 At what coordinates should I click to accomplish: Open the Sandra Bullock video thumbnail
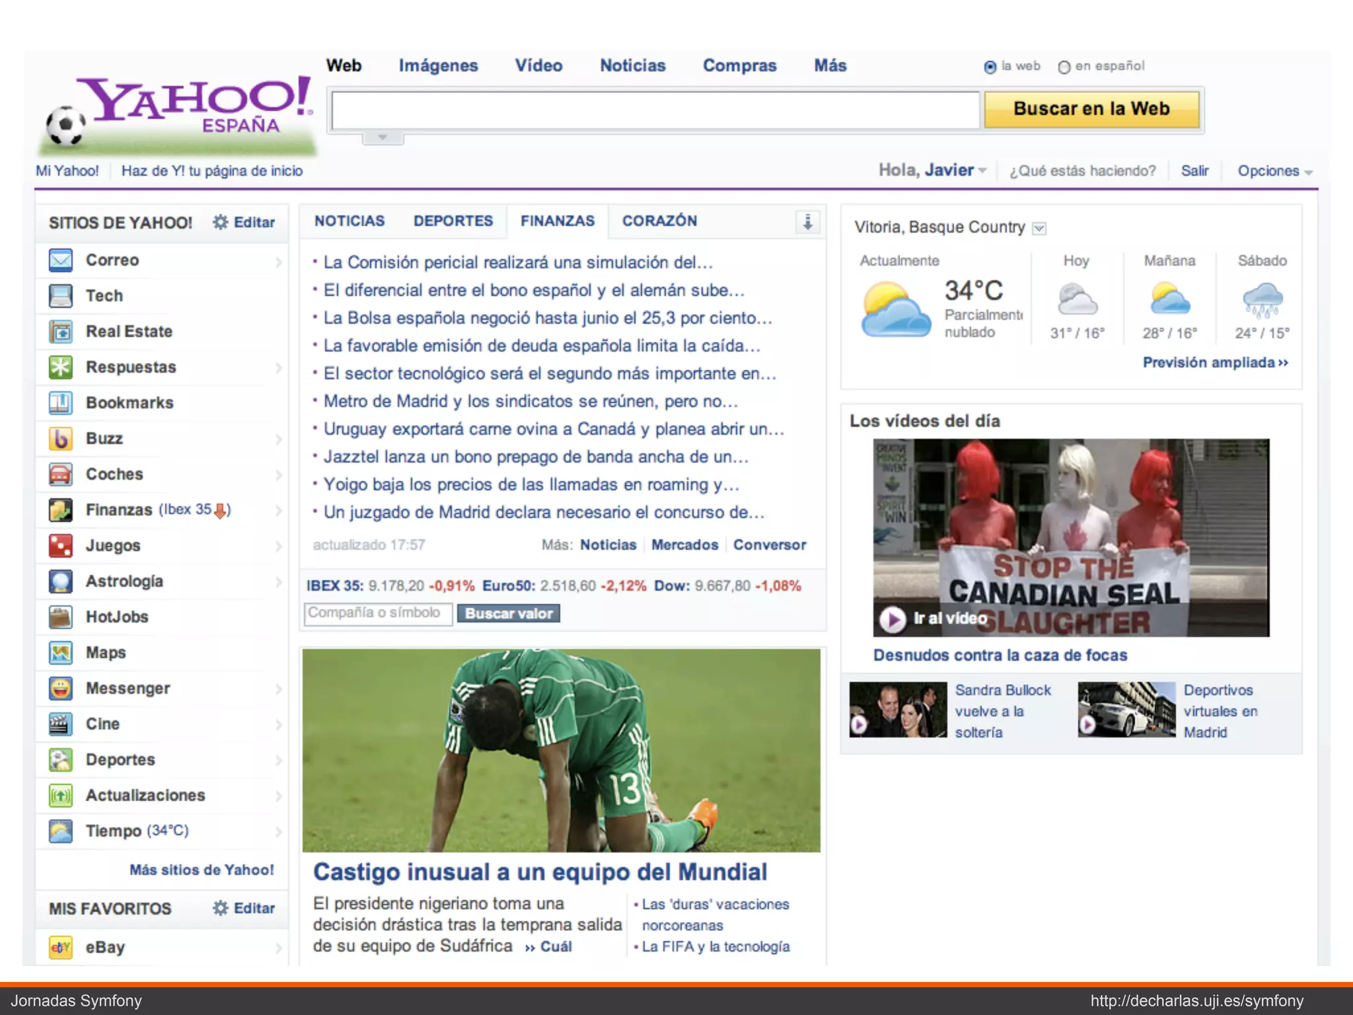click(897, 710)
